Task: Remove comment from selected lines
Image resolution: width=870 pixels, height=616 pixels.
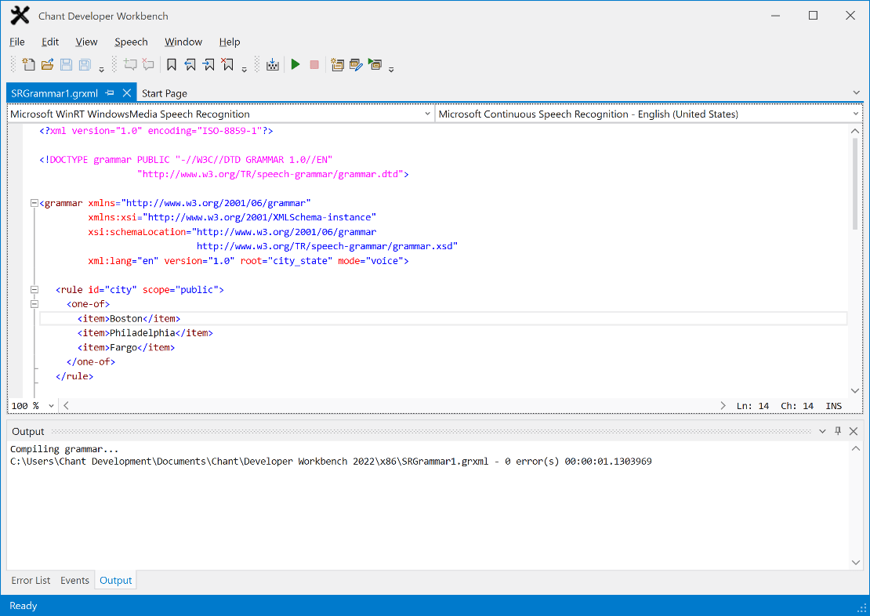Action: coord(148,64)
